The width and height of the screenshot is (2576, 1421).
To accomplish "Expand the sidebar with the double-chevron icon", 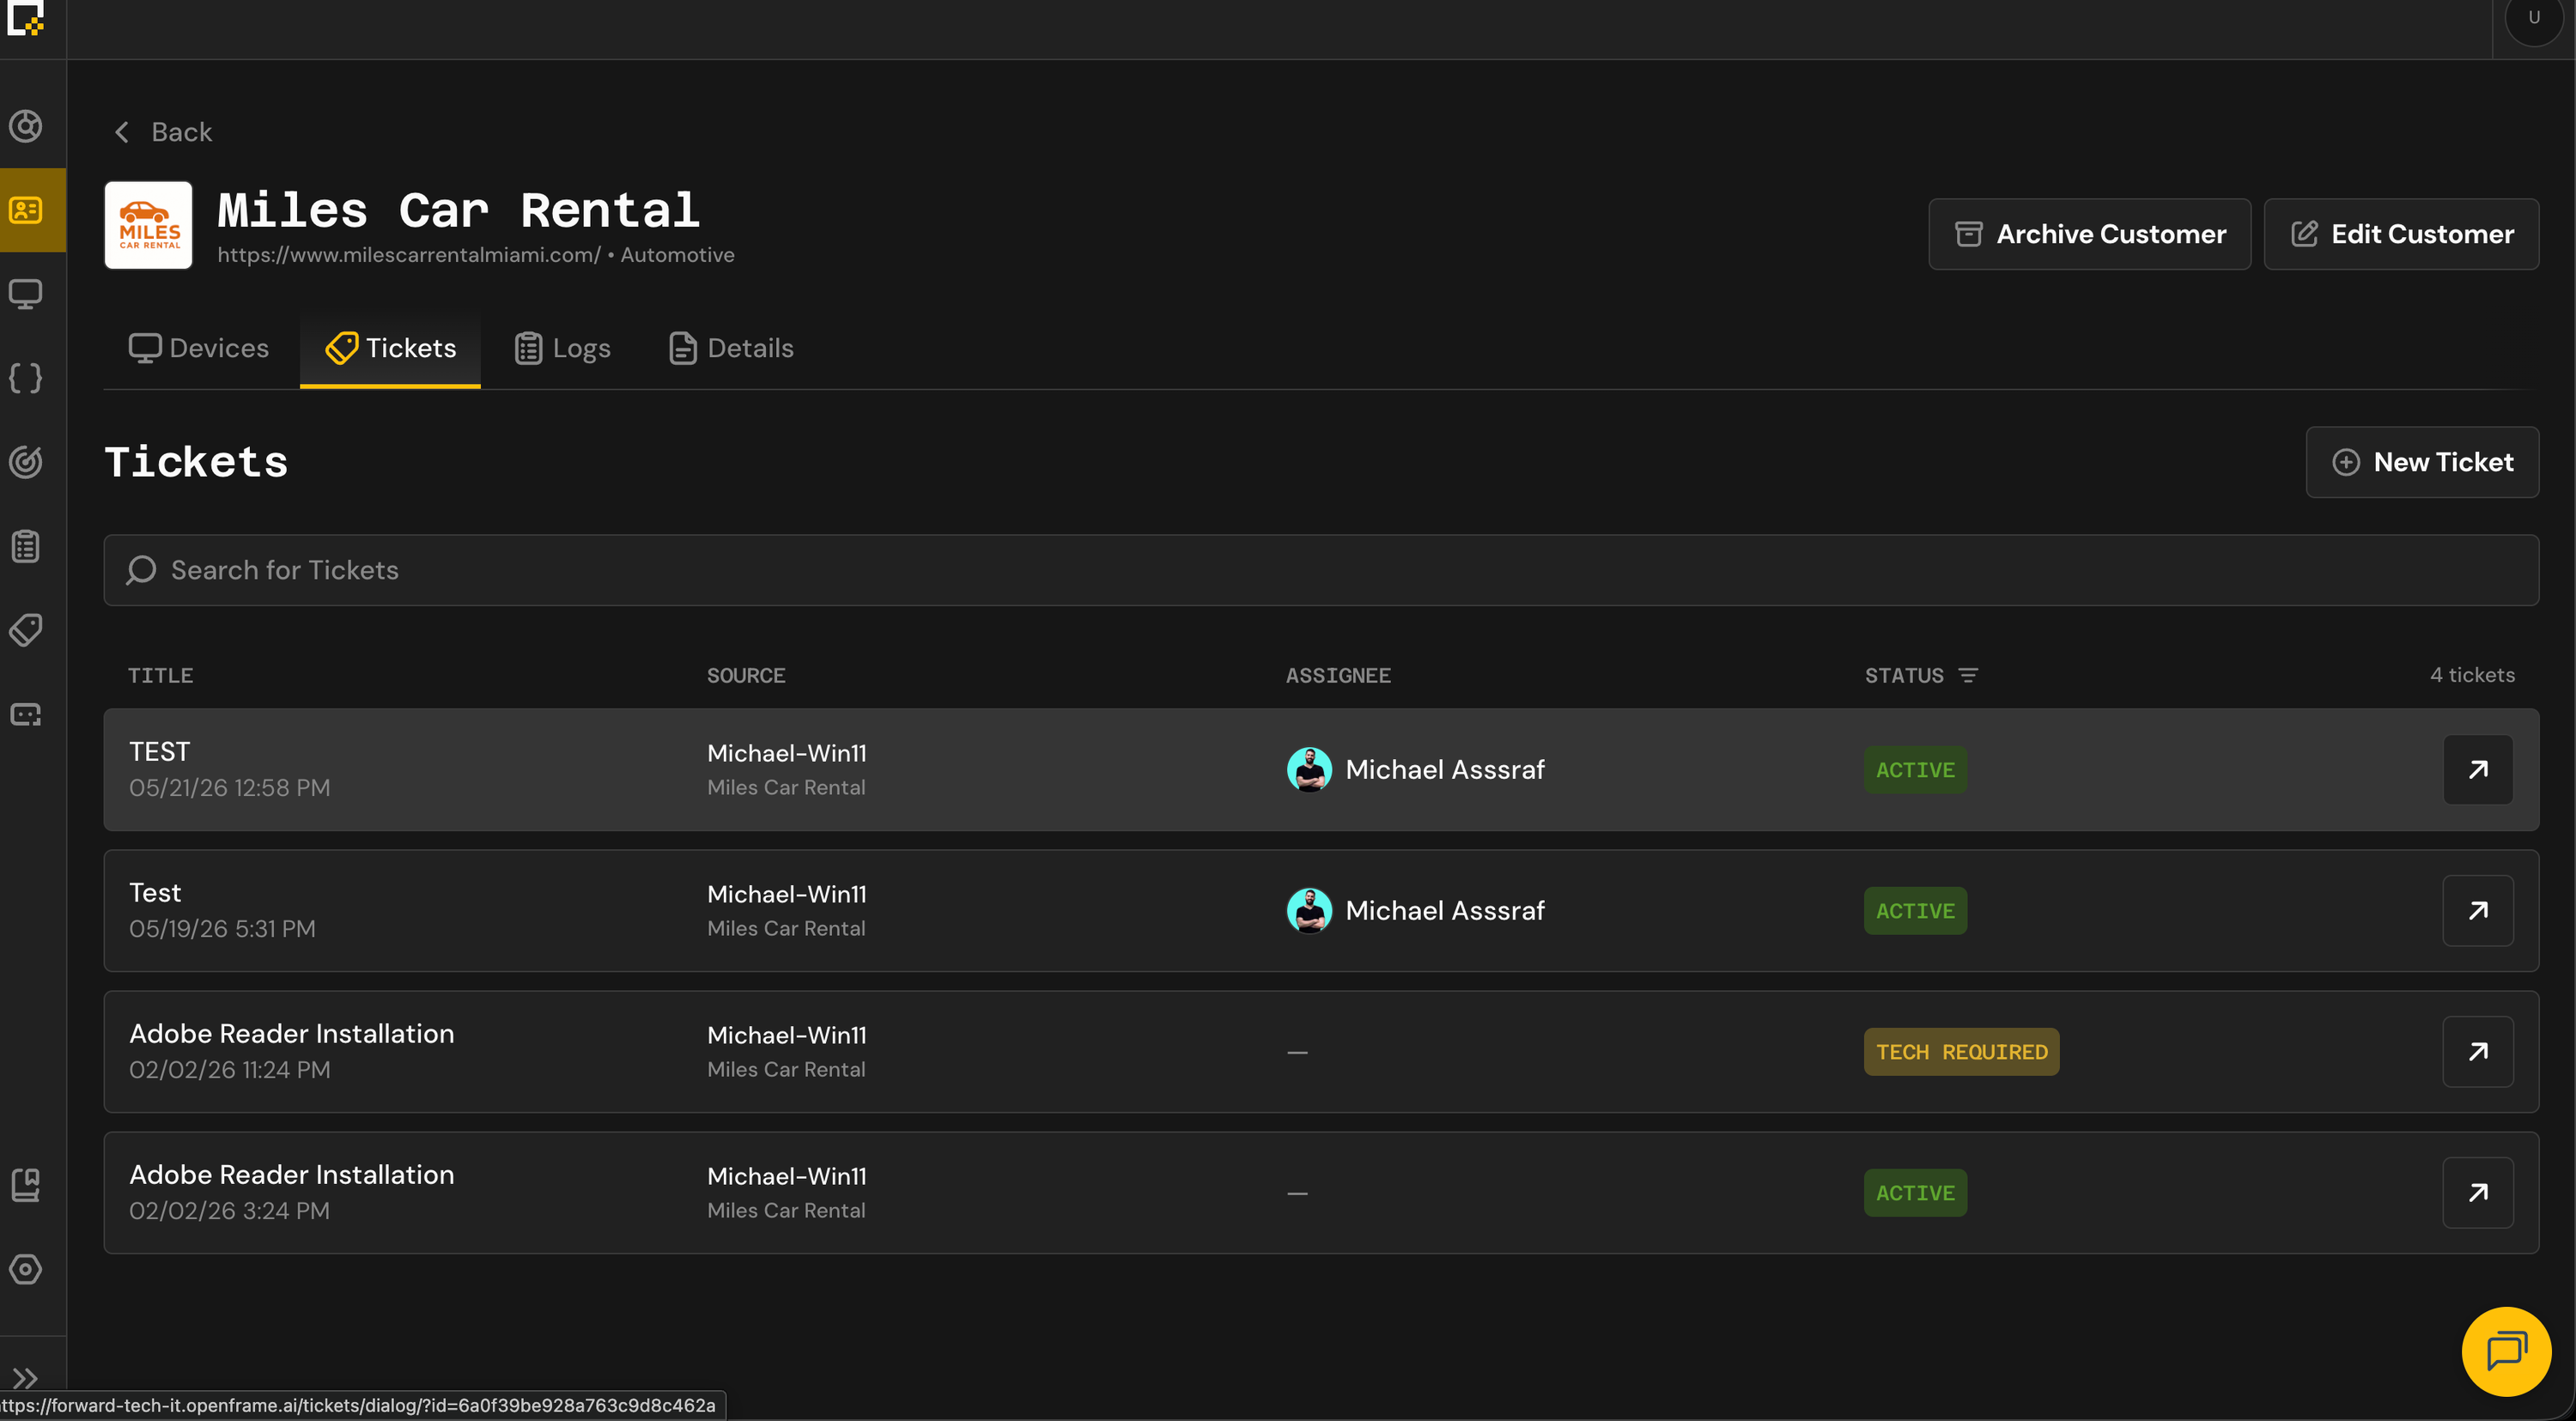I will coord(26,1378).
